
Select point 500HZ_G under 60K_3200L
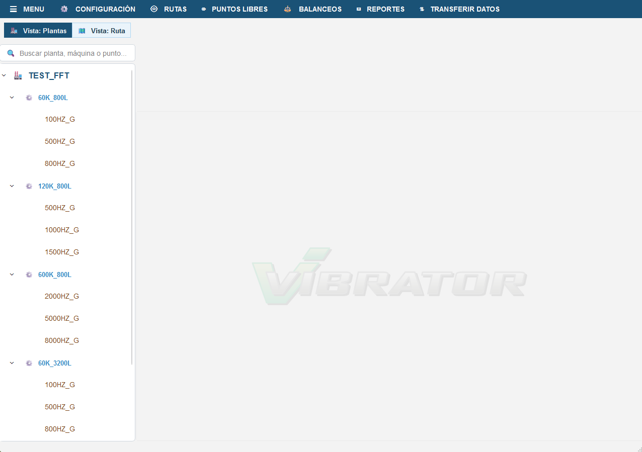point(60,407)
